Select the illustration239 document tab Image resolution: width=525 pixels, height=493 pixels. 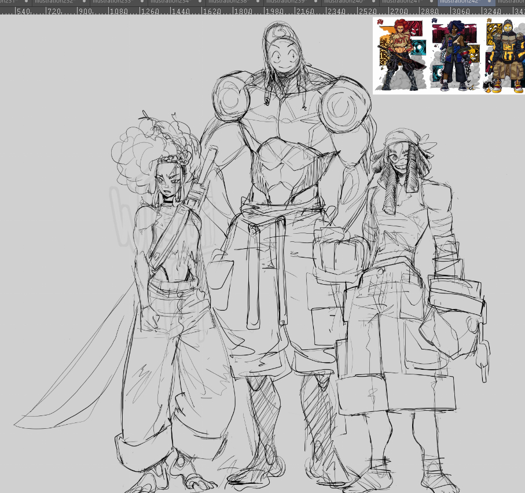[x=285, y=2]
